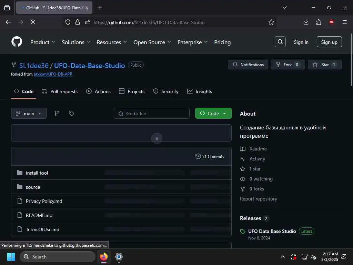View 0 watching link

(x=261, y=179)
